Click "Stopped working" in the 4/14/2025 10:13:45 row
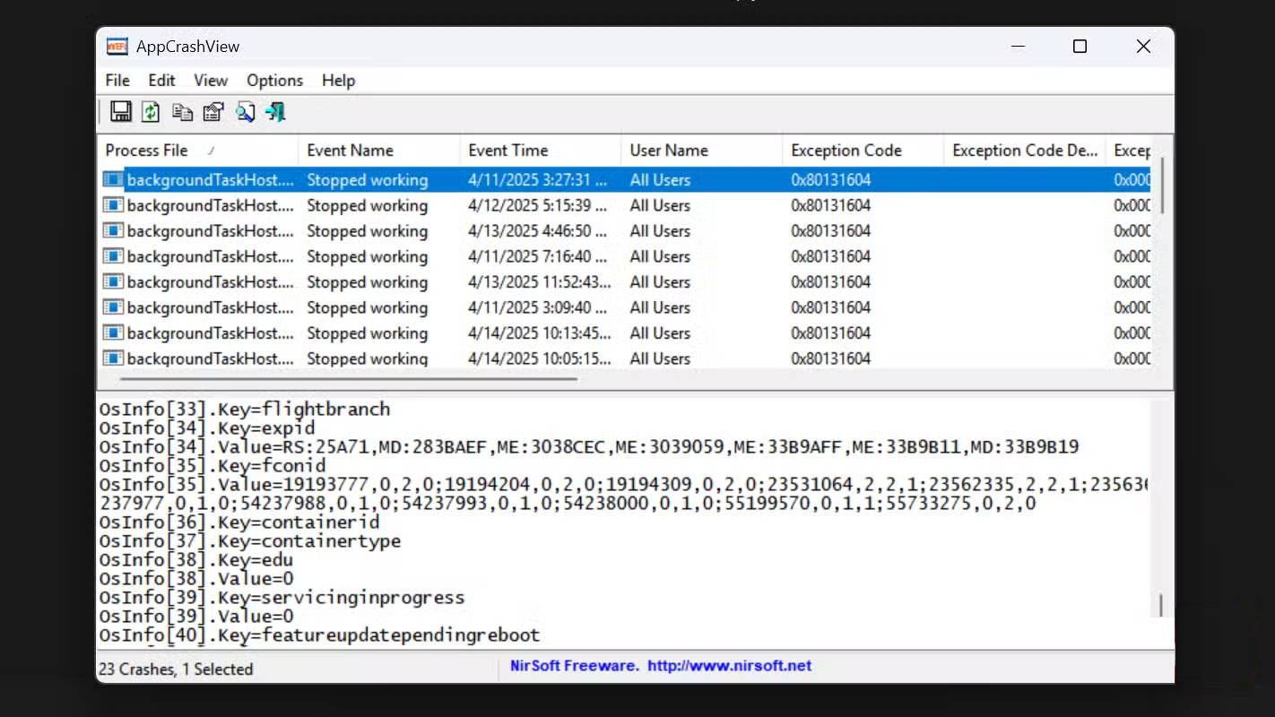 point(368,333)
